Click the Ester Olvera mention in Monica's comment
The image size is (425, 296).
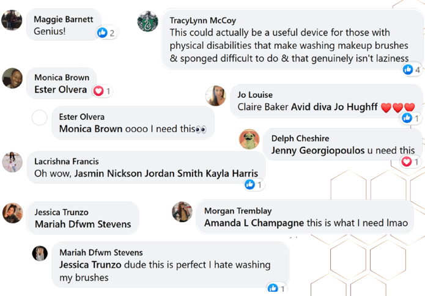[61, 90]
